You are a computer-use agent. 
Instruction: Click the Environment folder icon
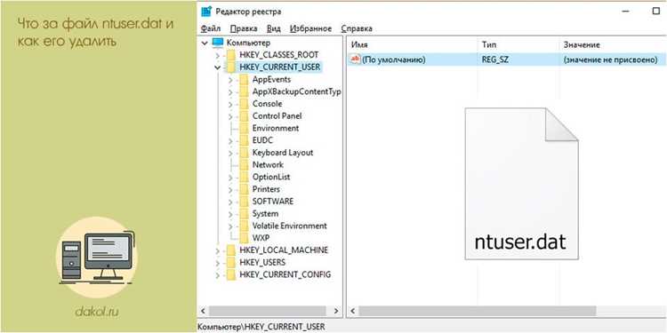pyautogui.click(x=244, y=128)
